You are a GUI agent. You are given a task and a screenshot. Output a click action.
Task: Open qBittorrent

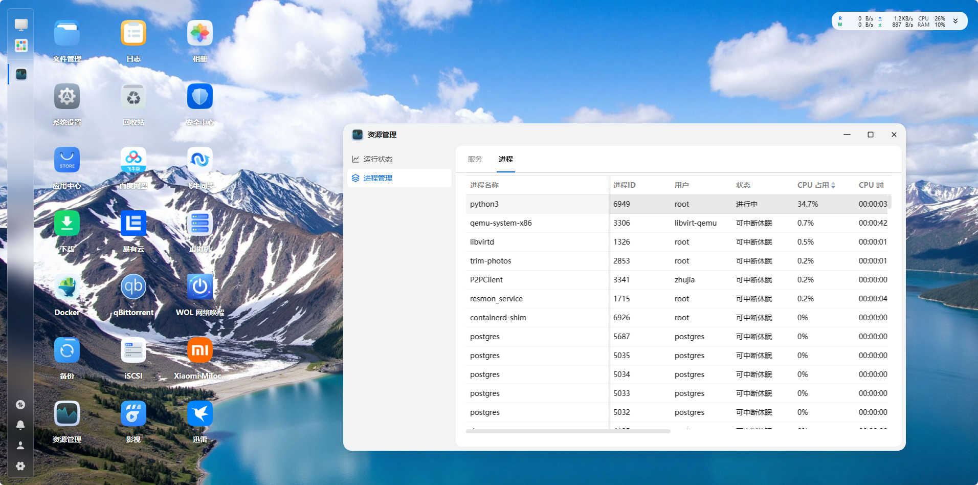click(133, 286)
